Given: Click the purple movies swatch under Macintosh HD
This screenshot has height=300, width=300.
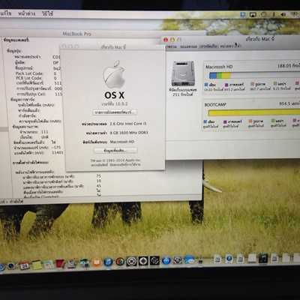Looking at the screenshot, I should coord(226,85).
